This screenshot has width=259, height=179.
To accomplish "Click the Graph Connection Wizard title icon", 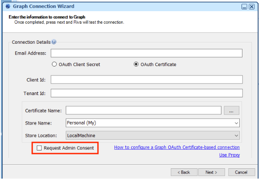I will tap(8, 6).
